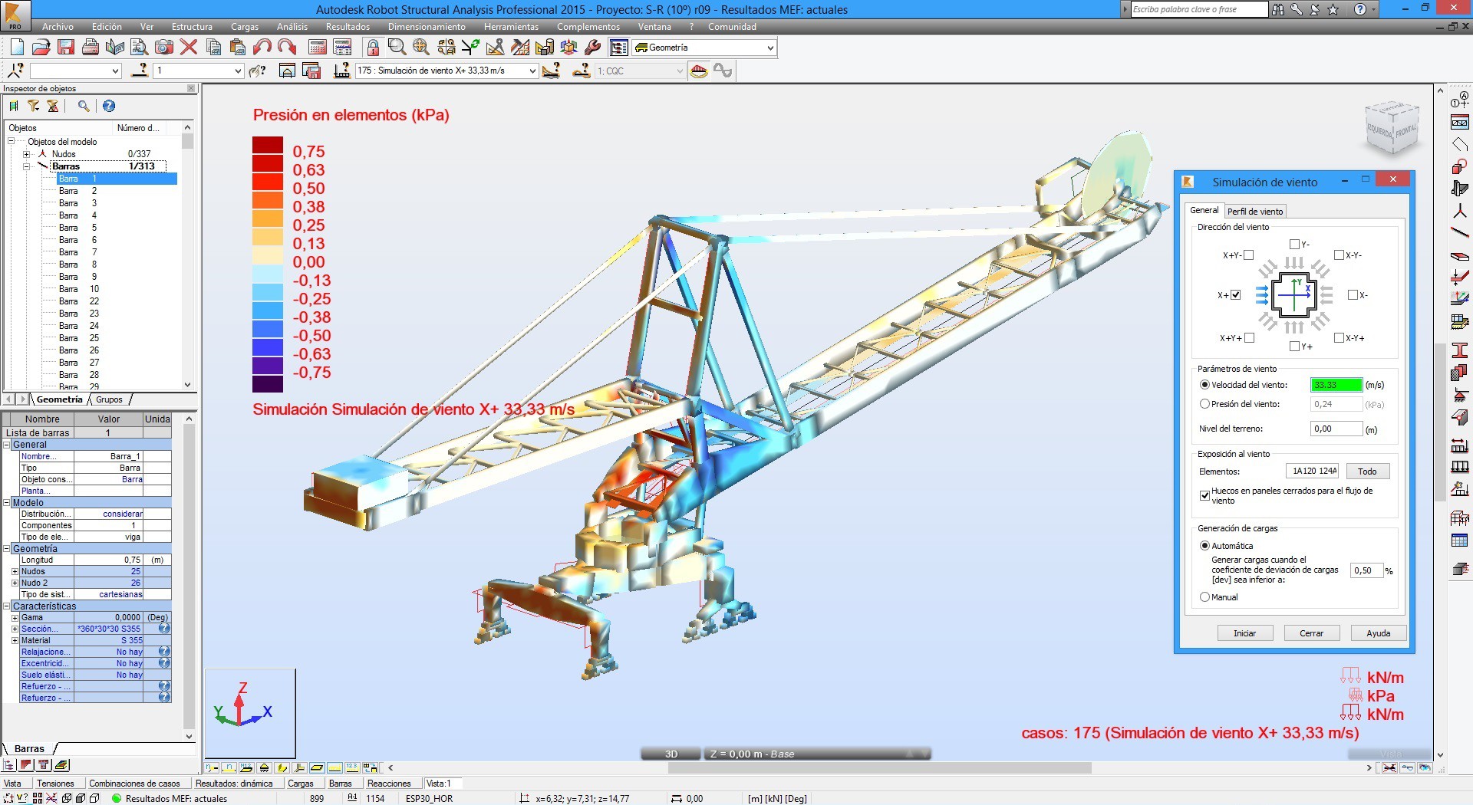Image resolution: width=1473 pixels, height=805 pixels.
Task: Capture a screen with the camera icon
Action: [164, 48]
